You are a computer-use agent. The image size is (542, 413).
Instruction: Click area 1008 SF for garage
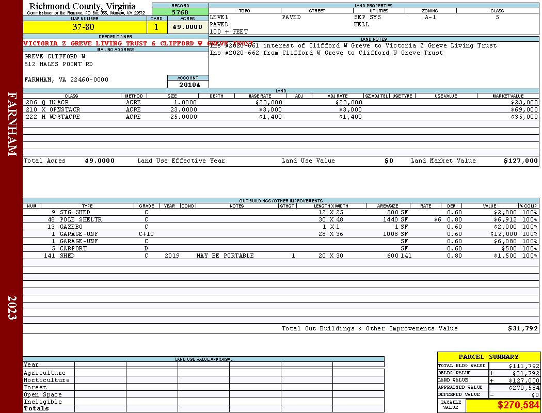click(395, 234)
